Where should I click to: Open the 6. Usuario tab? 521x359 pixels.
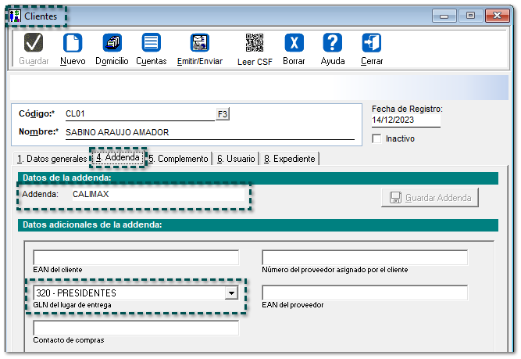236,159
